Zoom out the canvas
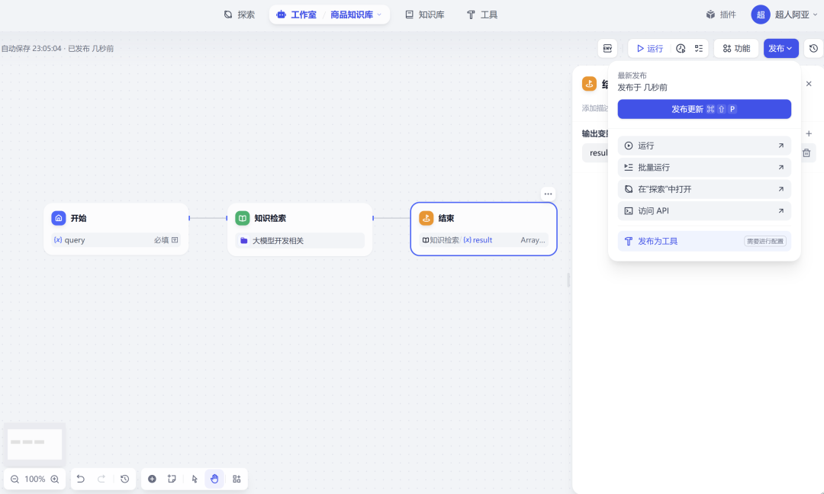824x494 pixels. point(15,479)
